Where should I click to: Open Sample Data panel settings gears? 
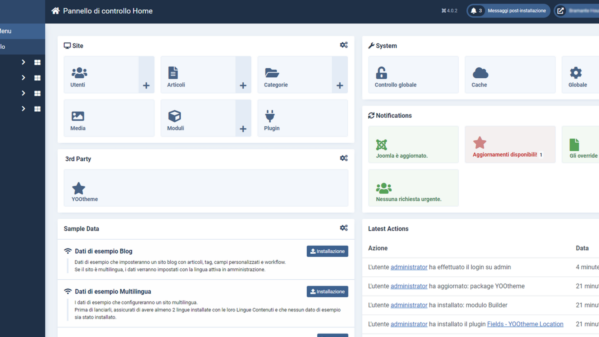pos(344,228)
